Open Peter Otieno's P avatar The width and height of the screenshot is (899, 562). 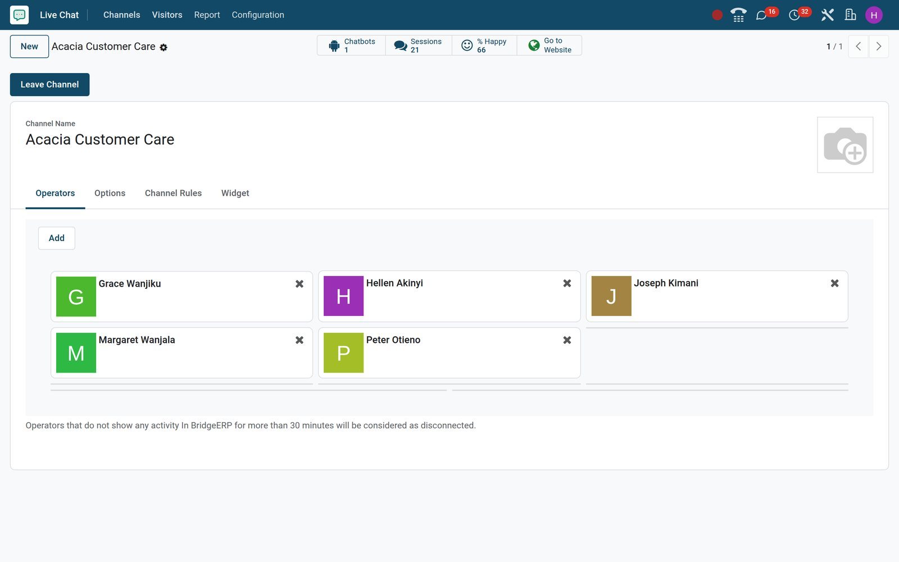(x=343, y=352)
